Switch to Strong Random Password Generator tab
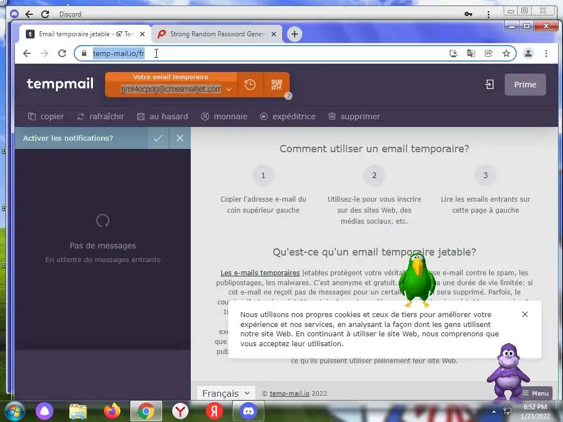Viewport: 563px width, 422px height. (x=217, y=34)
